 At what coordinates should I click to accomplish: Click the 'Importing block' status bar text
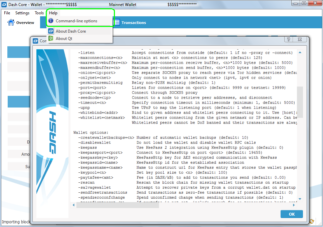(x=16, y=222)
